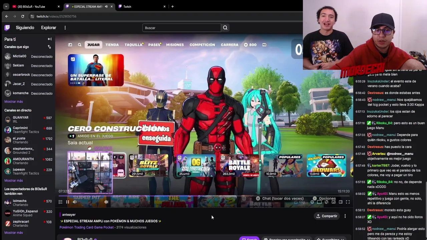Collapse the Para ti sidebar
Screen dimensions: 427x240
tap(49, 39)
